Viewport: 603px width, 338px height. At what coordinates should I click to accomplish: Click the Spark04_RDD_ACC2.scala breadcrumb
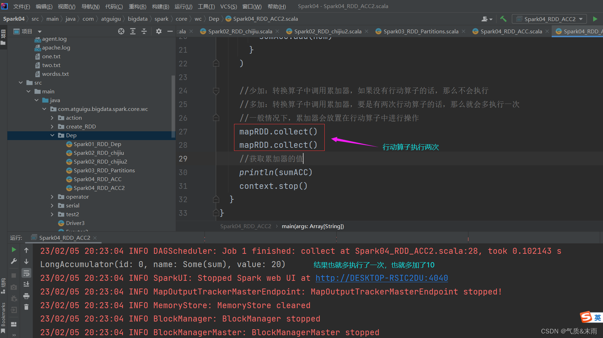coord(265,19)
